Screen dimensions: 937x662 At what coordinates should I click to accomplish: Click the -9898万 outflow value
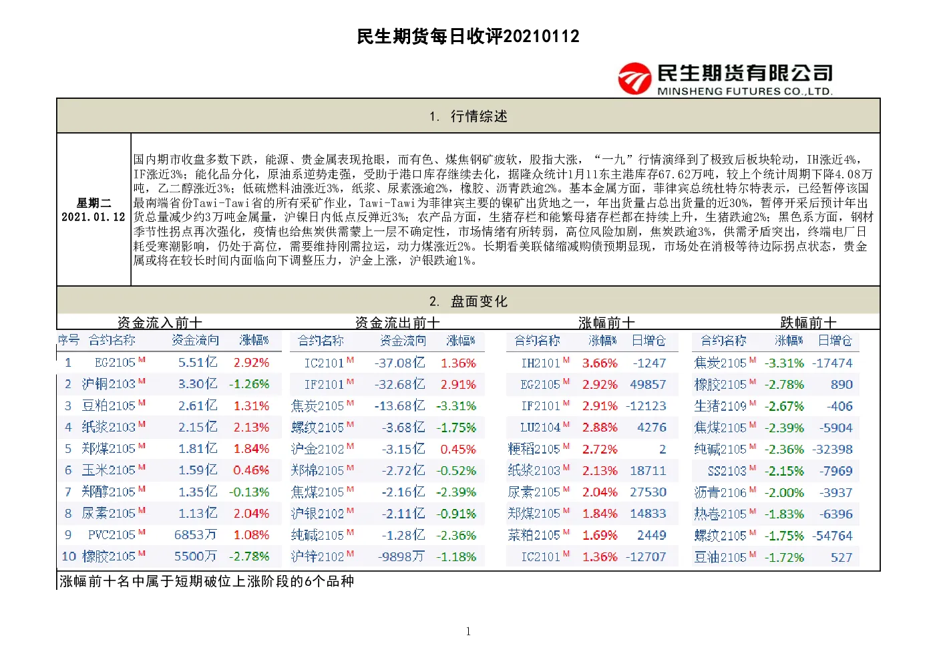point(401,556)
